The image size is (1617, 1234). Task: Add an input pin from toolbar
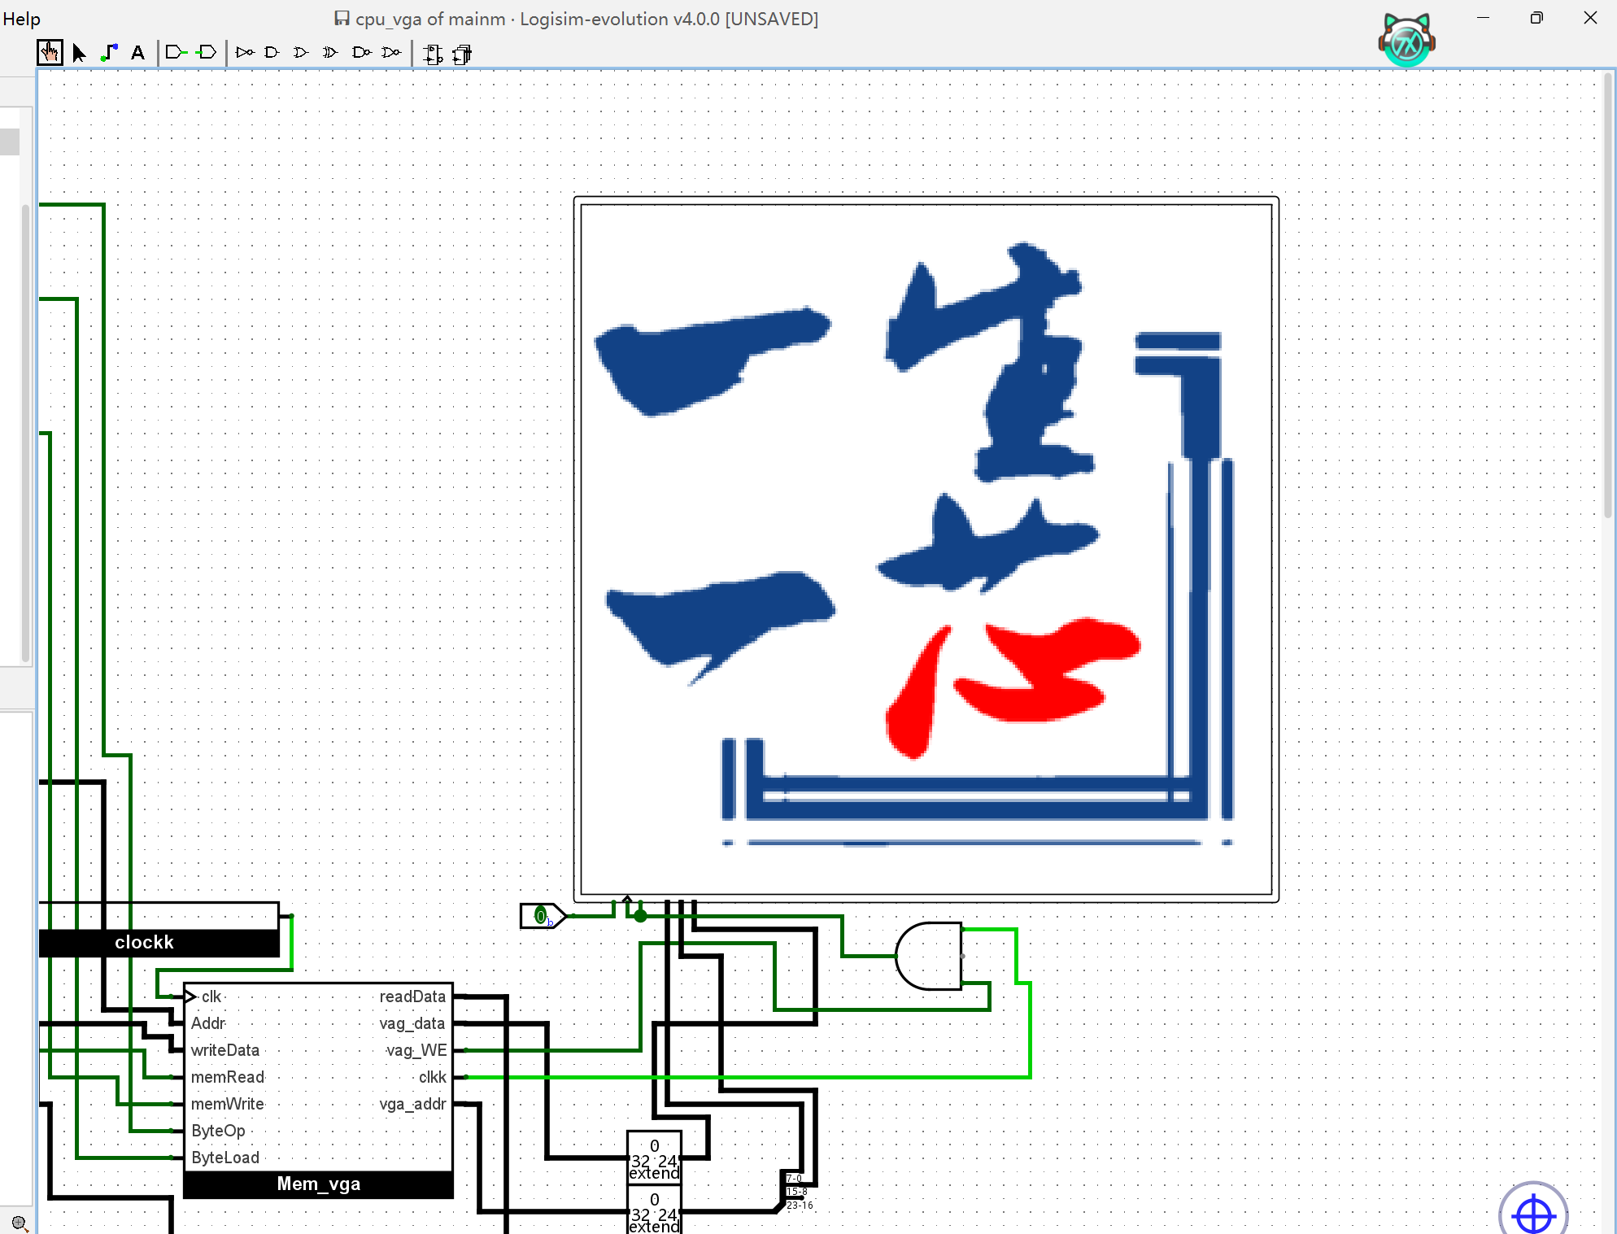pyautogui.click(x=176, y=53)
